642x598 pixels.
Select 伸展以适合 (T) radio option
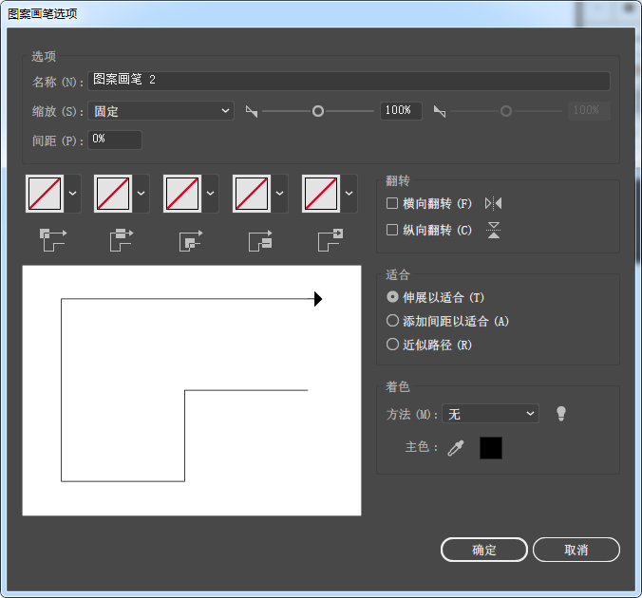[392, 297]
